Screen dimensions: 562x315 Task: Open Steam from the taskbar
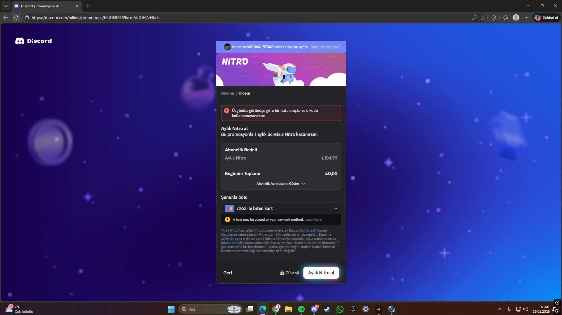(x=327, y=309)
